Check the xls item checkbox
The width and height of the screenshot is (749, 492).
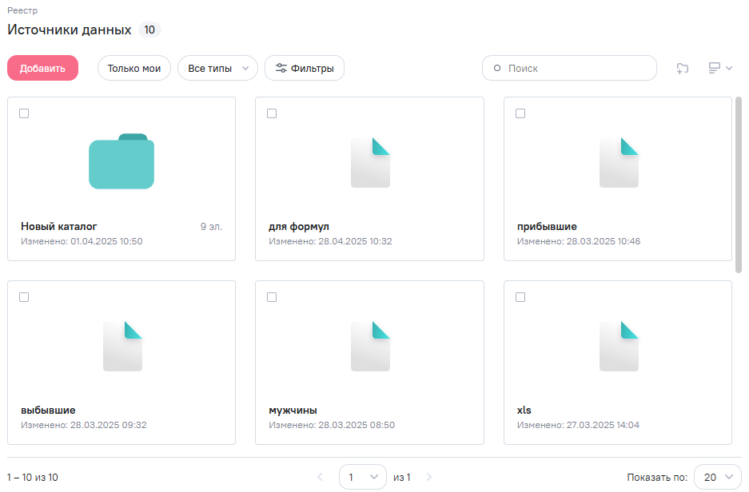[520, 297]
